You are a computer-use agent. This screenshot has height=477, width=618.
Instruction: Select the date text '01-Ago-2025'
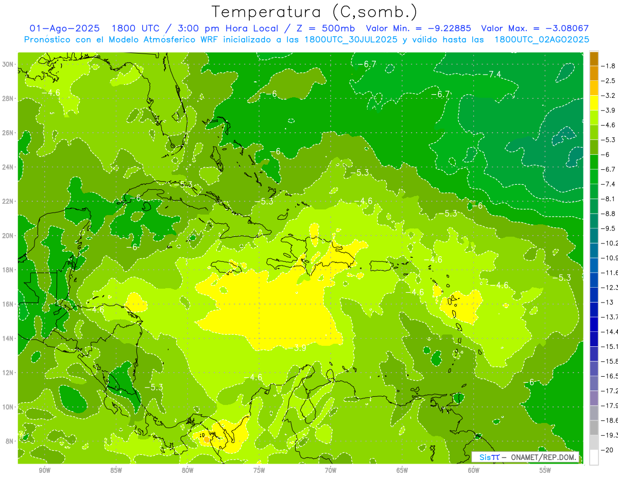[x=63, y=28]
